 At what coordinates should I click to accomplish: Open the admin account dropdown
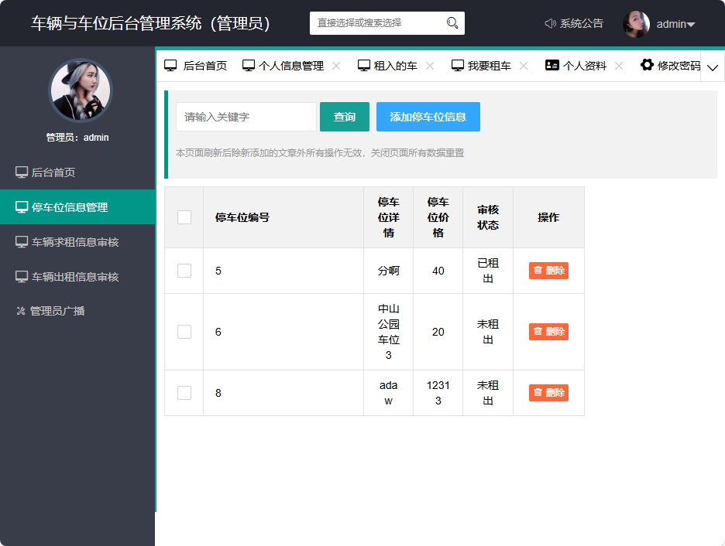coord(671,23)
